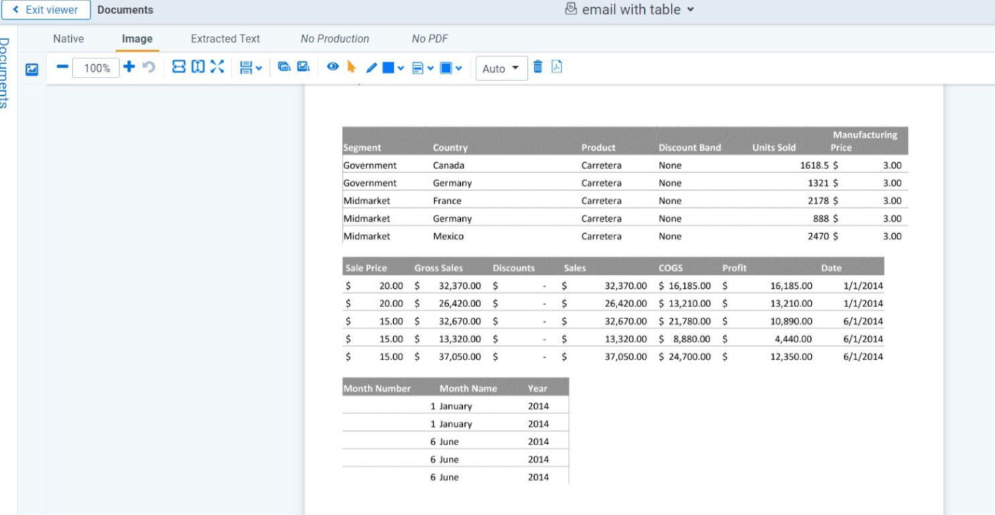Expand the email with table dropdown
The width and height of the screenshot is (995, 515).
click(x=690, y=10)
